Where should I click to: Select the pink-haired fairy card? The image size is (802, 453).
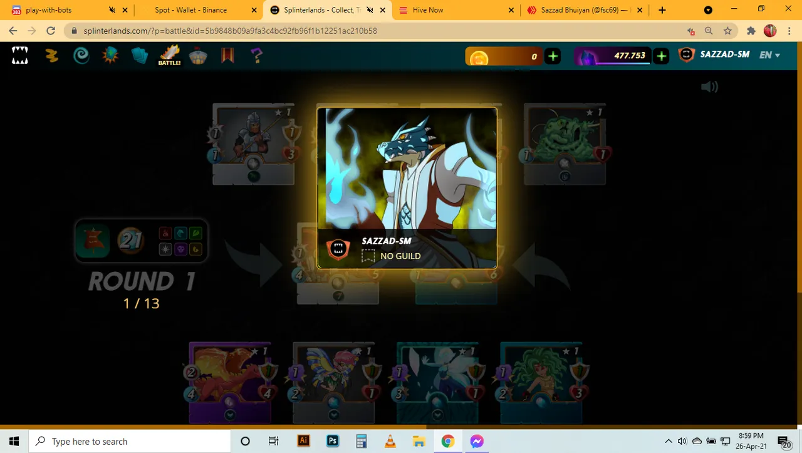coord(334,383)
